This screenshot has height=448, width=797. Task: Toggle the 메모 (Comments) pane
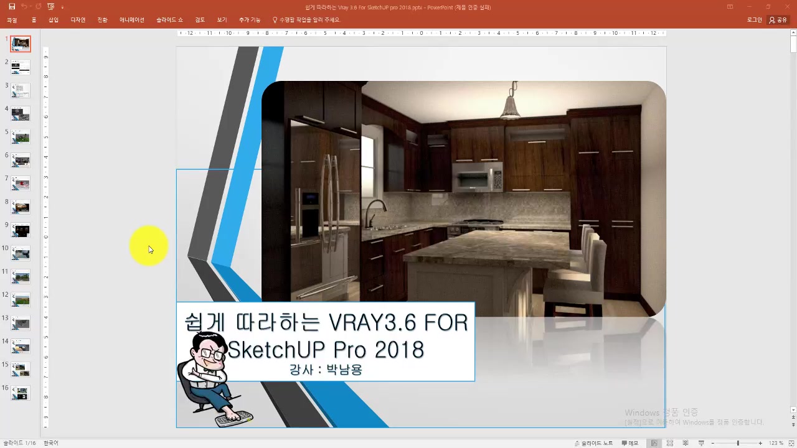(630, 443)
